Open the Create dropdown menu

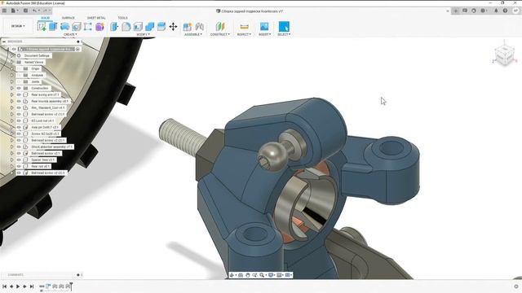70,34
